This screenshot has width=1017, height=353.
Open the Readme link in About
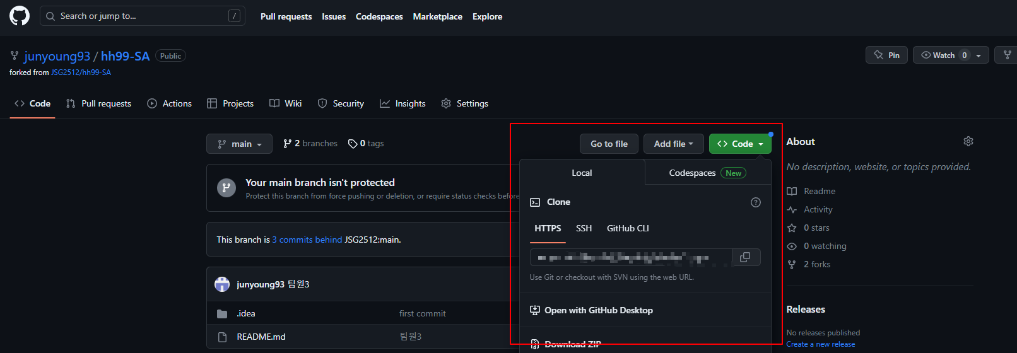(811, 191)
